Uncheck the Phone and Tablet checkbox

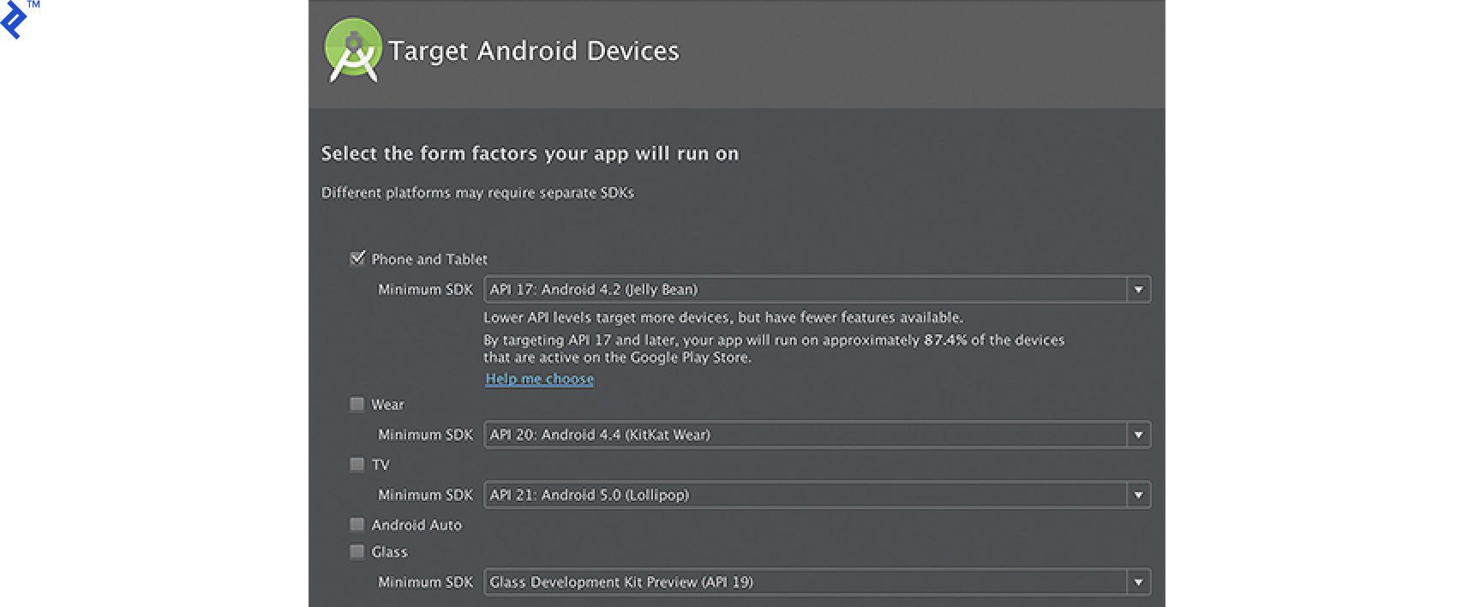(x=357, y=258)
